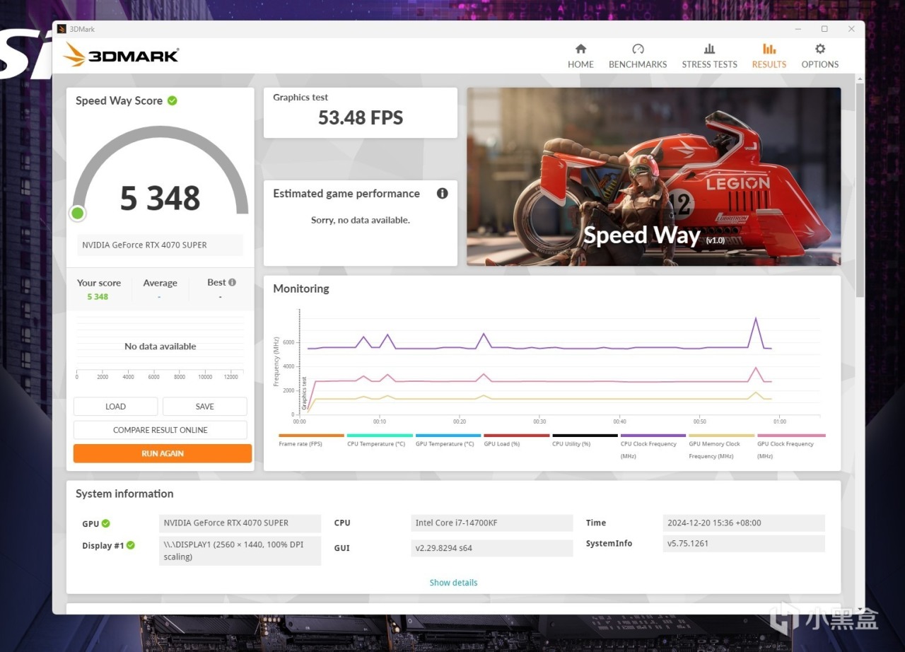Click the 'Sorry, no data available.' message
Image resolution: width=905 pixels, height=652 pixels.
pyautogui.click(x=361, y=220)
